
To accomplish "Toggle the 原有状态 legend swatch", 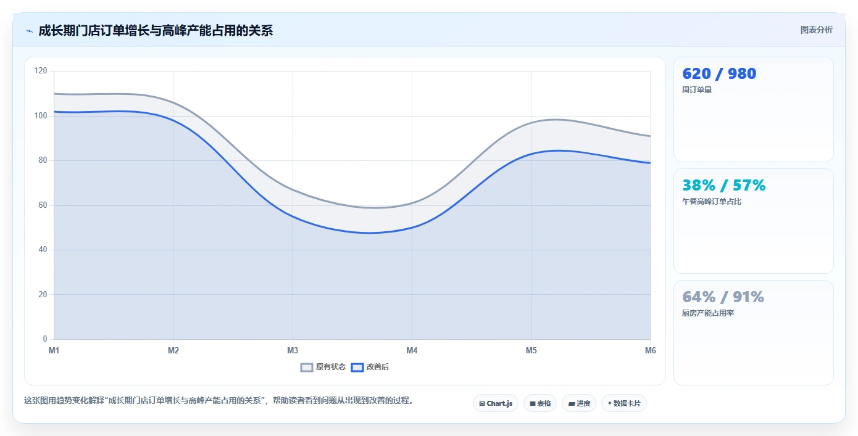I will [307, 367].
